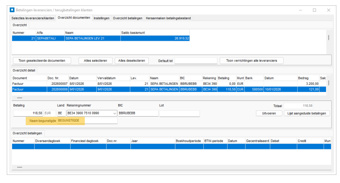This screenshot has width=340, height=183.
Task: Click the 26.910,52 balance cell
Action: (x=155, y=38)
